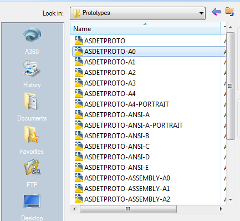
Task: Click ASDETPROTO-ANSI-A file icon
Action: tap(79, 114)
